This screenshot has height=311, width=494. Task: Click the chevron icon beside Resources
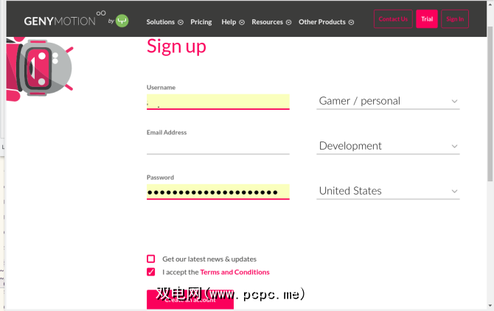click(289, 22)
